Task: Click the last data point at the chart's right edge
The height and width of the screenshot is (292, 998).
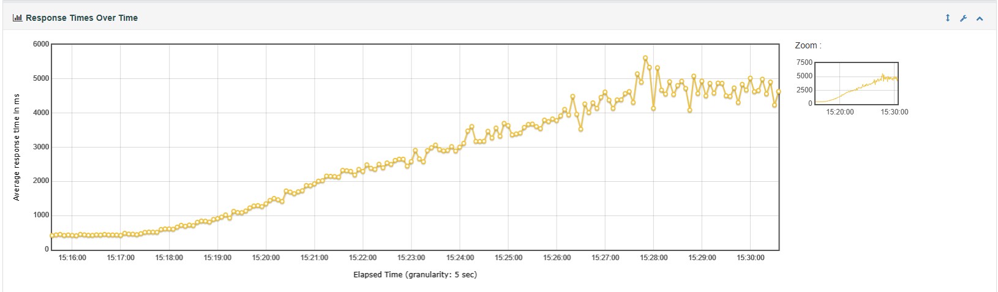Action: tap(778, 92)
